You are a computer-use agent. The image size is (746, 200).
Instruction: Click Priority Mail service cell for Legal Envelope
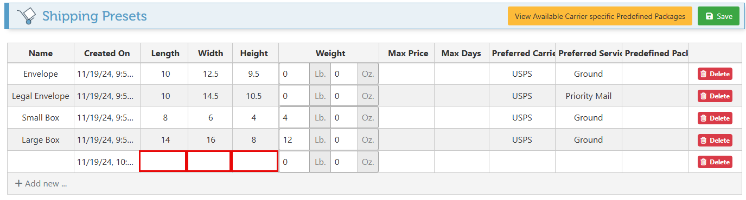coord(588,96)
